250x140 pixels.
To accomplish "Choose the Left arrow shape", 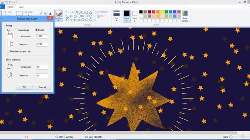I will (x=87, y=16).
